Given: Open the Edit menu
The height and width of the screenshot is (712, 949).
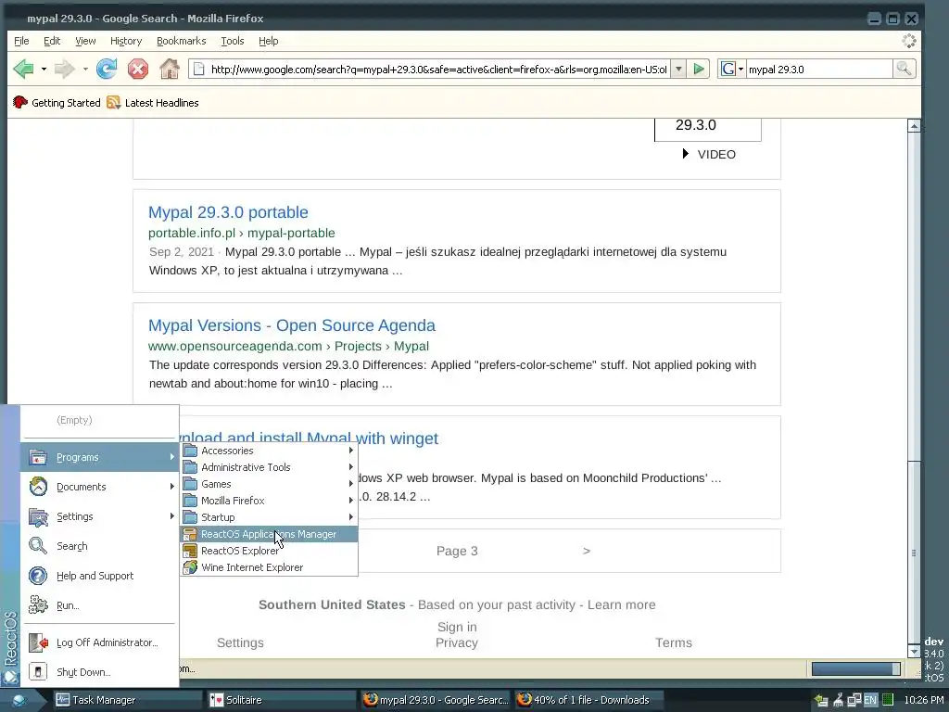Looking at the screenshot, I should 52,41.
